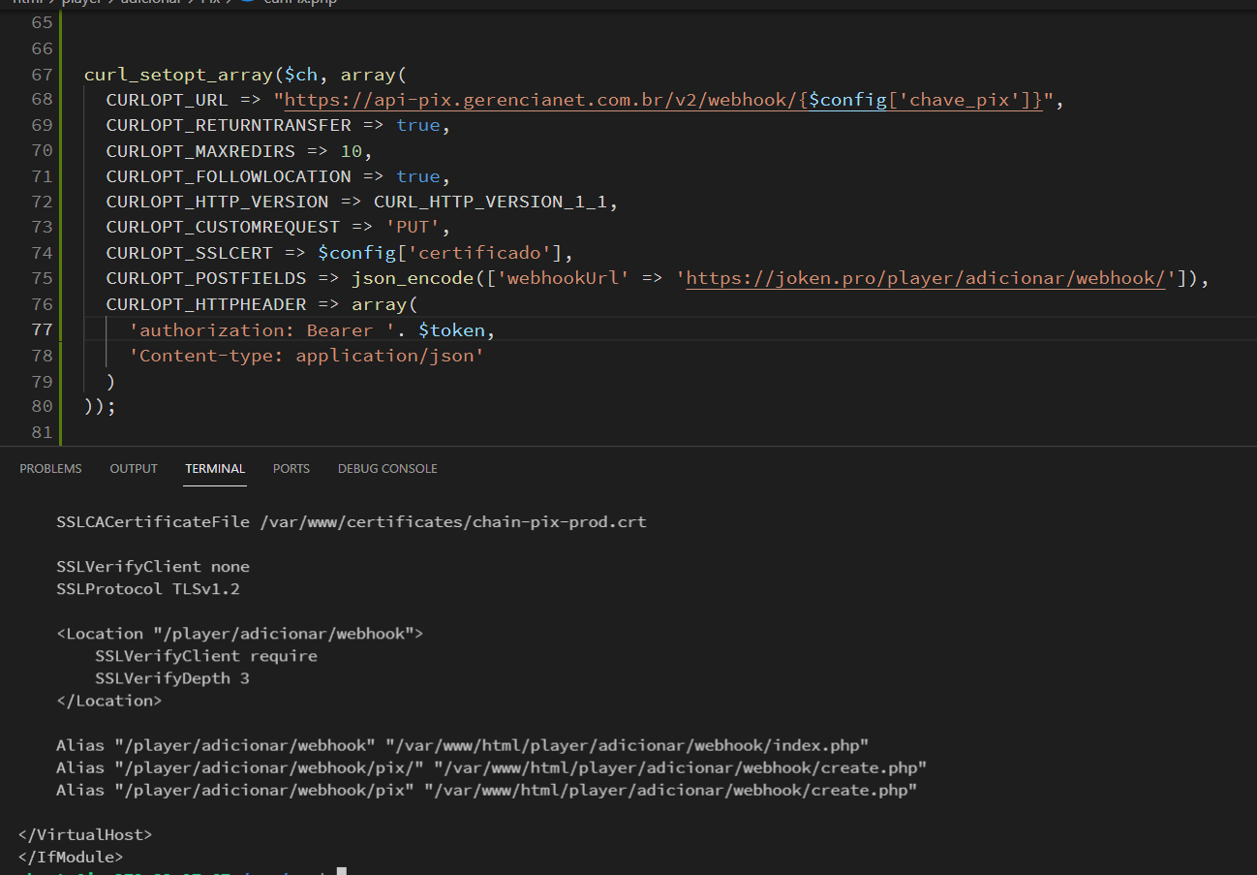Place cursor on curl_setopt_array function name

click(x=179, y=75)
